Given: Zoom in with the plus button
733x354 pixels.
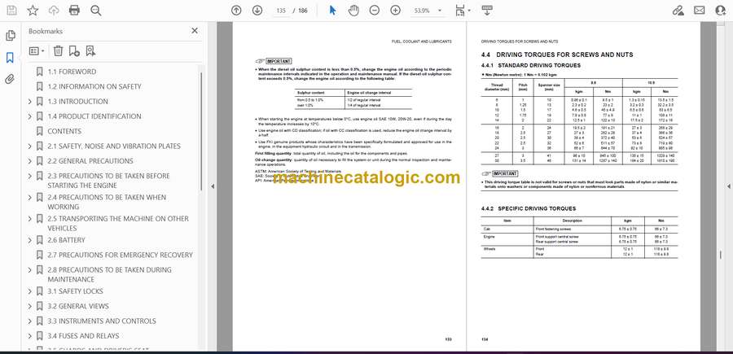Looking at the screenshot, I should [x=396, y=11].
